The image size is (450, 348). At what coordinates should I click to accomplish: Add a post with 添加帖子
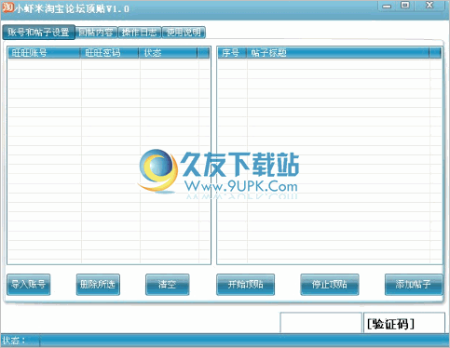pos(414,285)
